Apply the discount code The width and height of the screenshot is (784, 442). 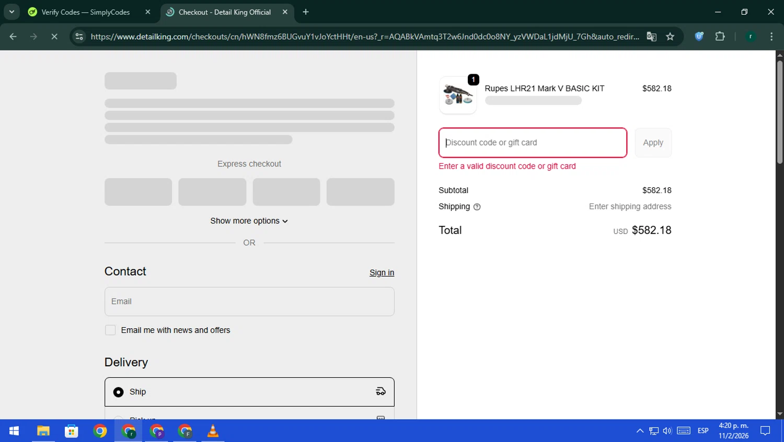coord(653,142)
